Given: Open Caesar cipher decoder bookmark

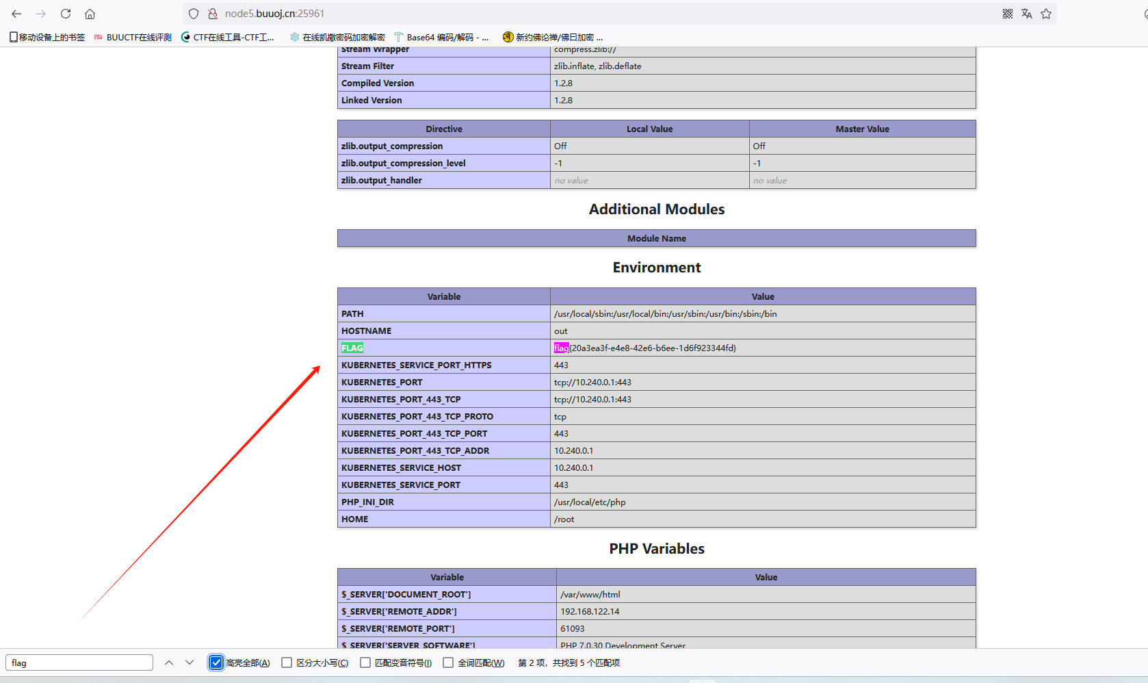Looking at the screenshot, I should coord(337,37).
